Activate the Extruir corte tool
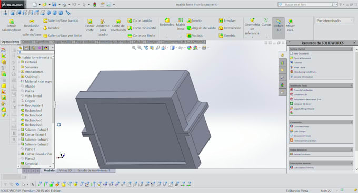 click(x=89, y=26)
